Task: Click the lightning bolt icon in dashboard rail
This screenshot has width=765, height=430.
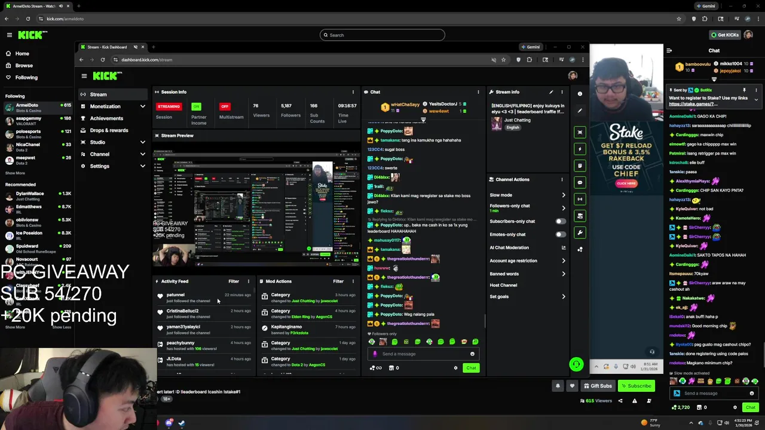Action: click(x=580, y=149)
